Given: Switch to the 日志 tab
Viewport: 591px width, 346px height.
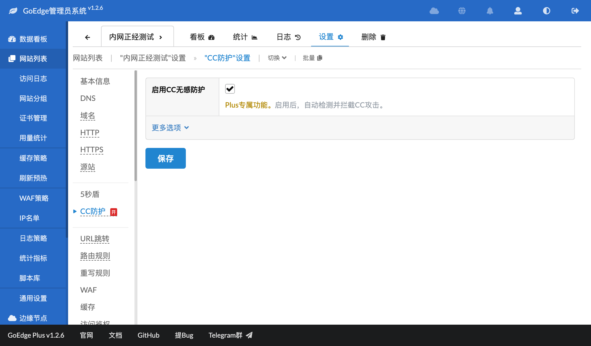Looking at the screenshot, I should click(289, 37).
